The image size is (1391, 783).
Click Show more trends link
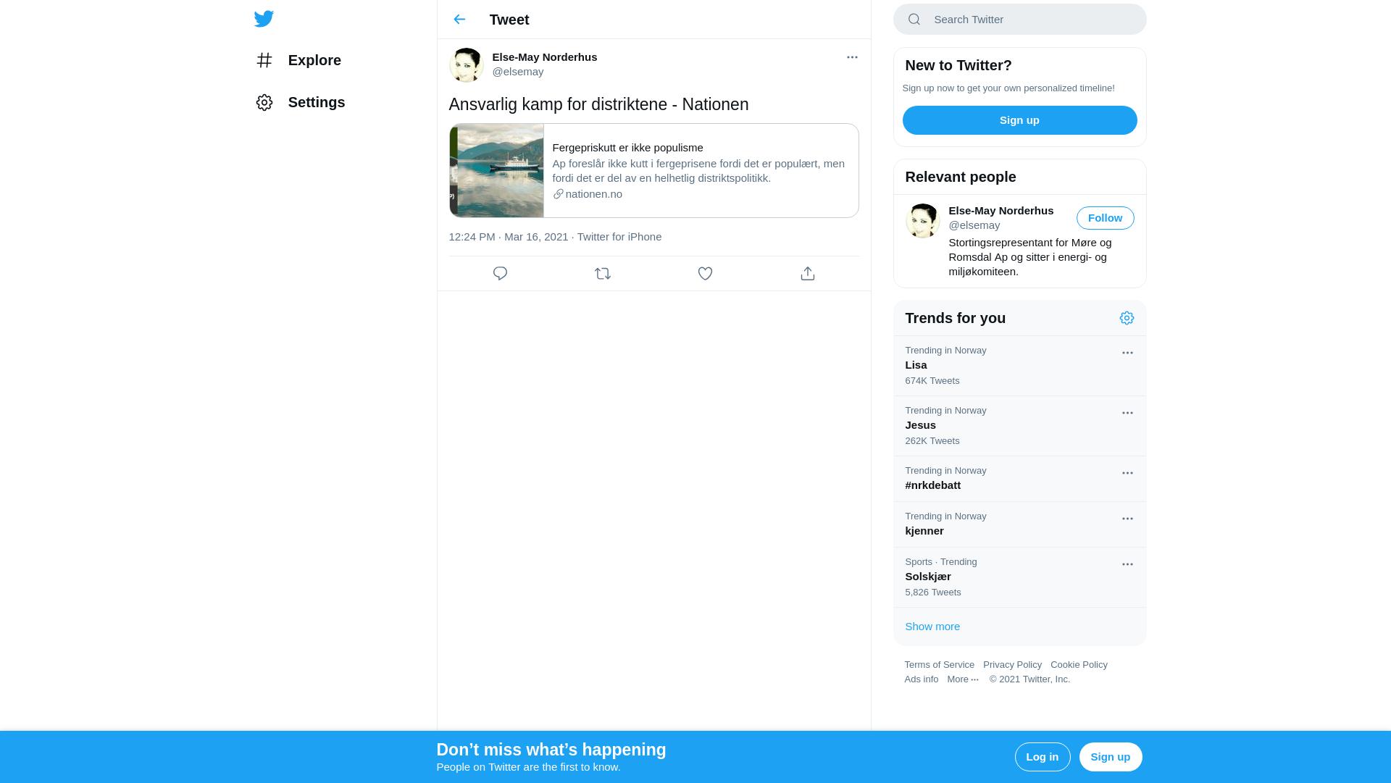pos(932,627)
